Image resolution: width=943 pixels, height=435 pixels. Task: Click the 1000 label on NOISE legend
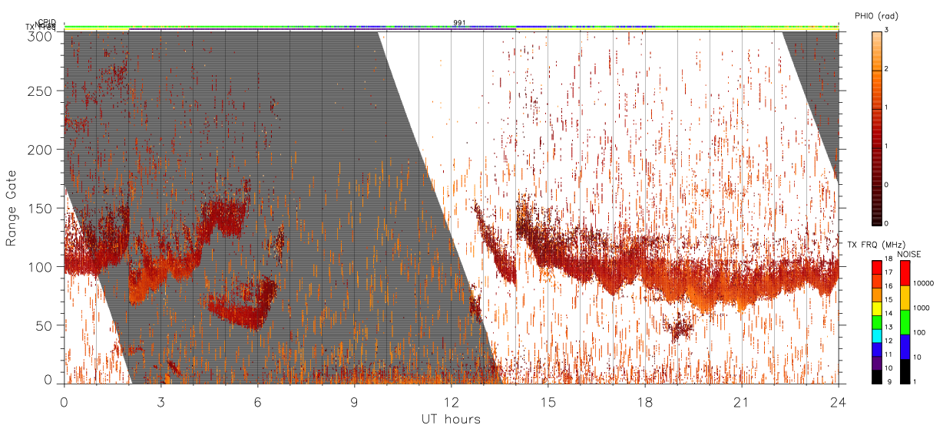click(x=923, y=308)
